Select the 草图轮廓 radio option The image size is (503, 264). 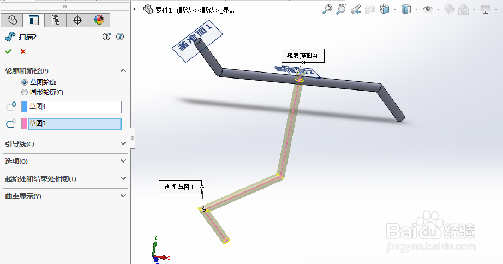(25, 82)
